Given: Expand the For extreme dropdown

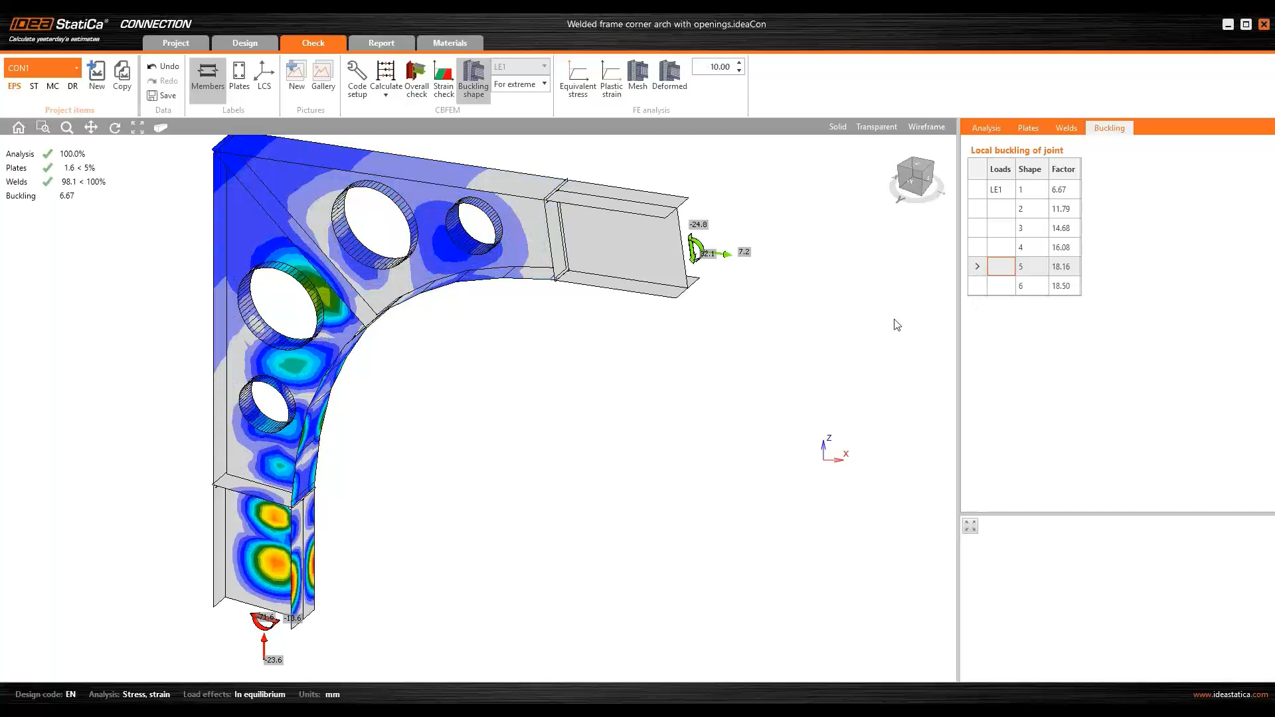Looking at the screenshot, I should click(544, 84).
